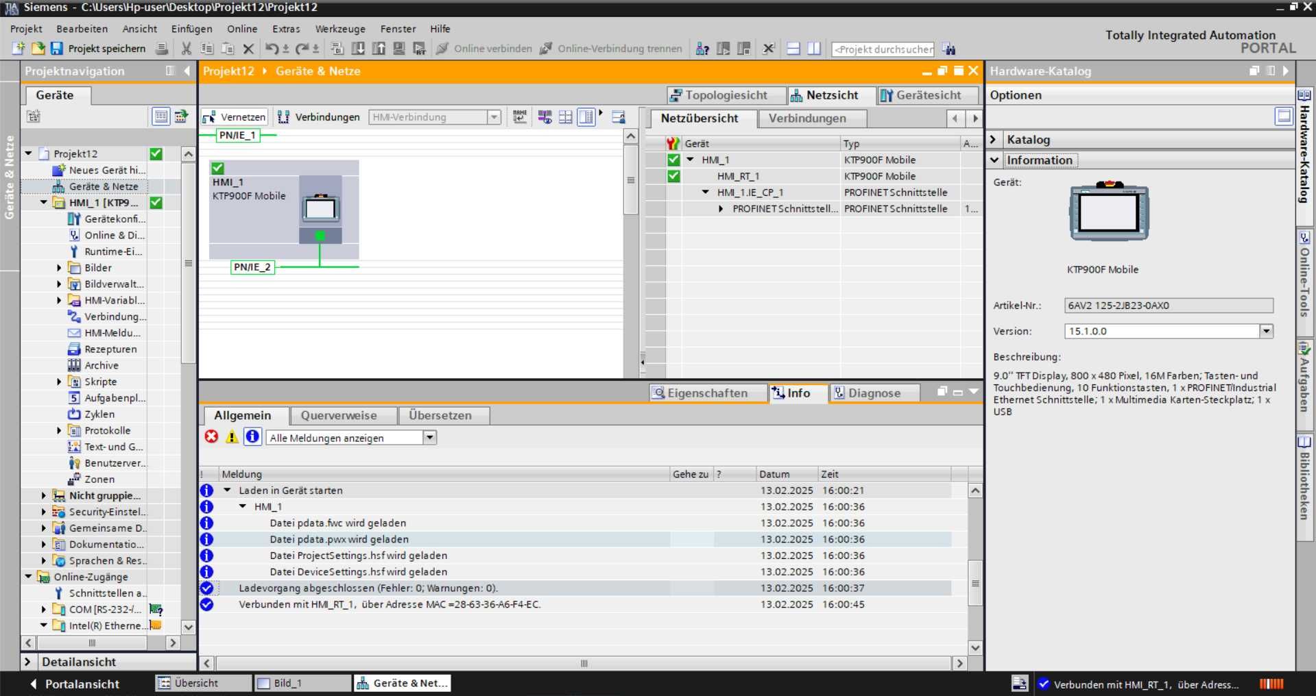
Task: Click the Verbindungen button in network toolbar
Action: click(x=319, y=117)
